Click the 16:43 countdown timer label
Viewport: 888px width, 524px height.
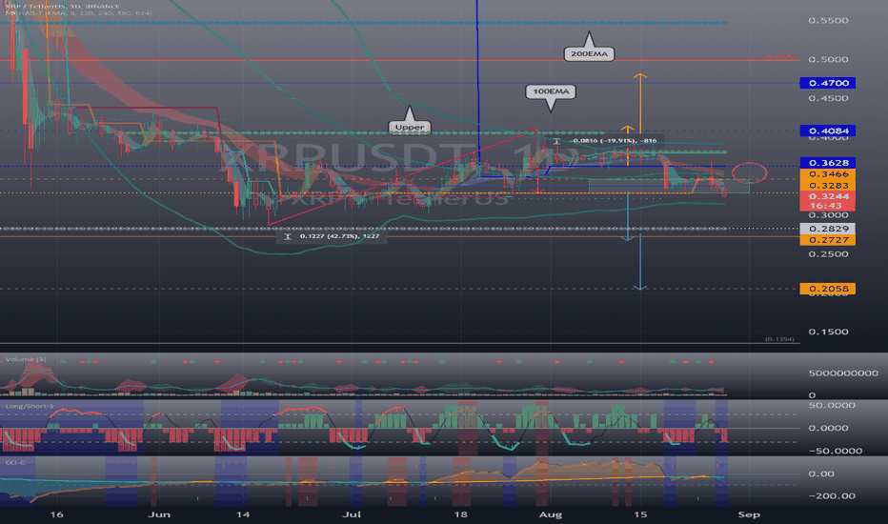click(827, 206)
